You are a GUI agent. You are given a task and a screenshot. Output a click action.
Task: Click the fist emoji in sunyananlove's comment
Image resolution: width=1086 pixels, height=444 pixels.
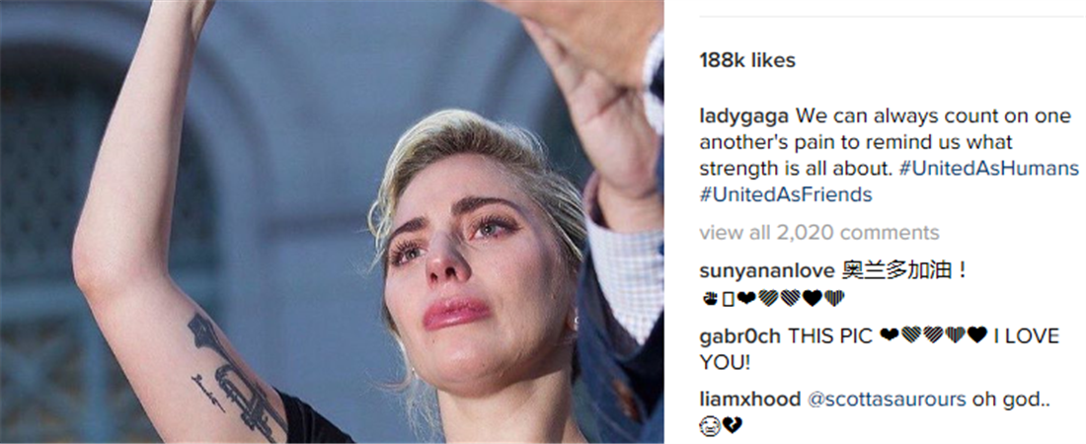point(708,299)
